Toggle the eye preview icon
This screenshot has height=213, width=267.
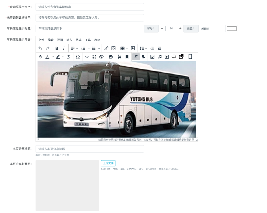coord(101,57)
